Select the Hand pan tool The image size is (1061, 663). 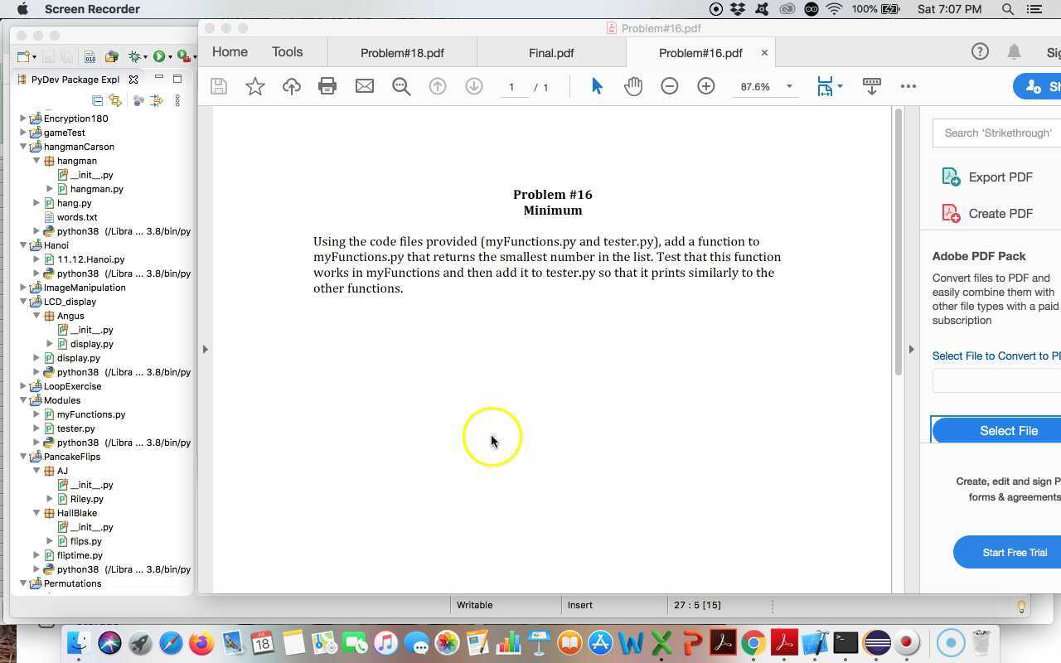(x=633, y=86)
